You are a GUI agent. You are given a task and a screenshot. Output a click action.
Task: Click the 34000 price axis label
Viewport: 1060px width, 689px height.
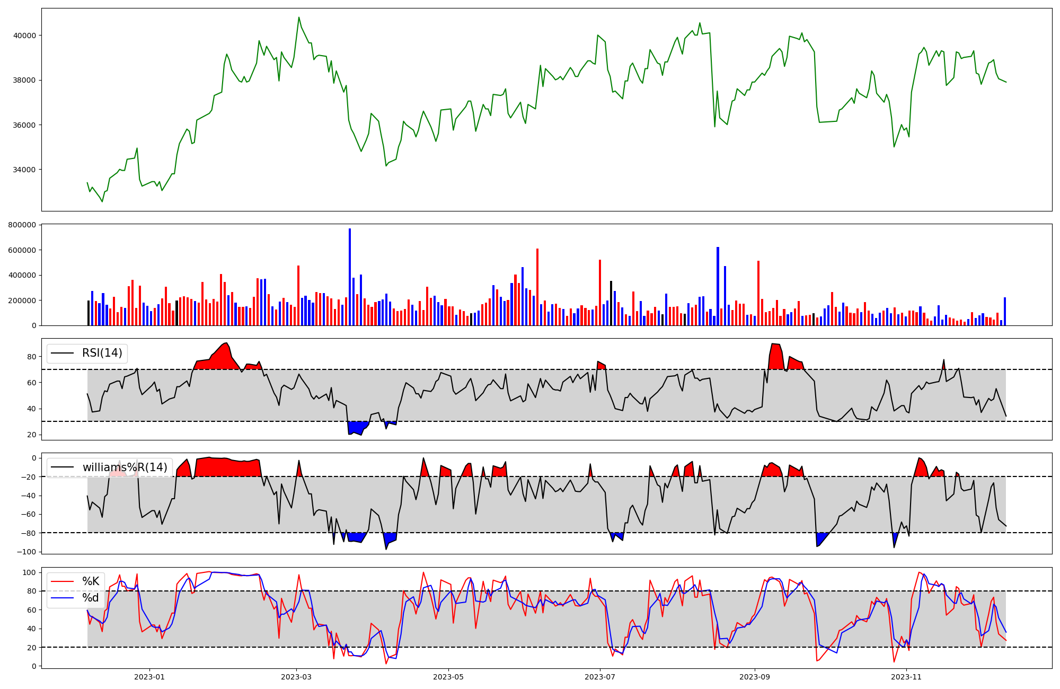pyautogui.click(x=24, y=170)
